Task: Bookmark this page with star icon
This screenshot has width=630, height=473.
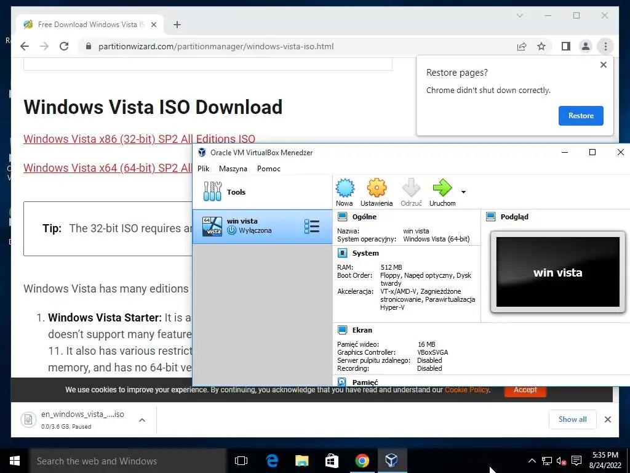Action: 541,46
